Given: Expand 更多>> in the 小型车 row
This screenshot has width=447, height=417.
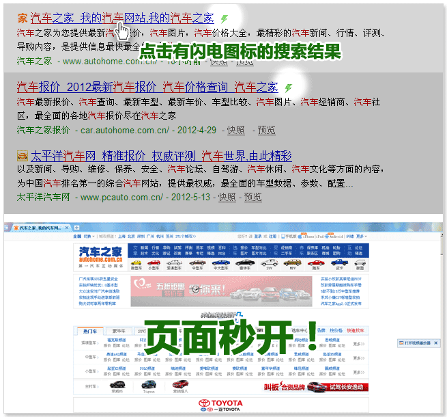Looking at the screenshot, I should (359, 372).
